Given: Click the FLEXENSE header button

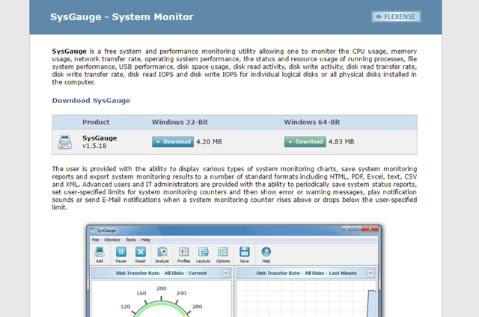Looking at the screenshot, I should [396, 16].
